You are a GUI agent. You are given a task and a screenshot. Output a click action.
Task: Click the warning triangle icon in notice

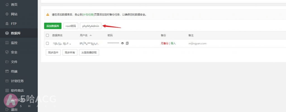pyautogui.click(x=47, y=15)
